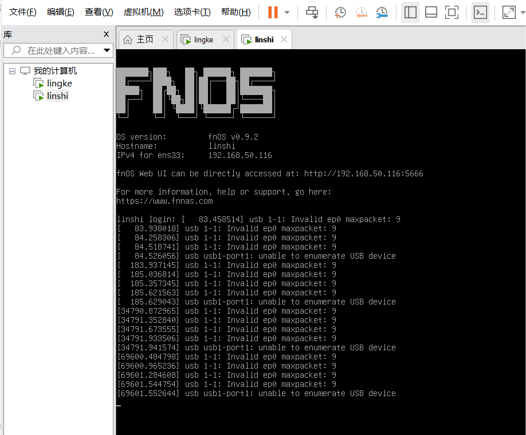The height and width of the screenshot is (435, 526).
Task: Open the library search filter dropdown
Action: (107, 50)
